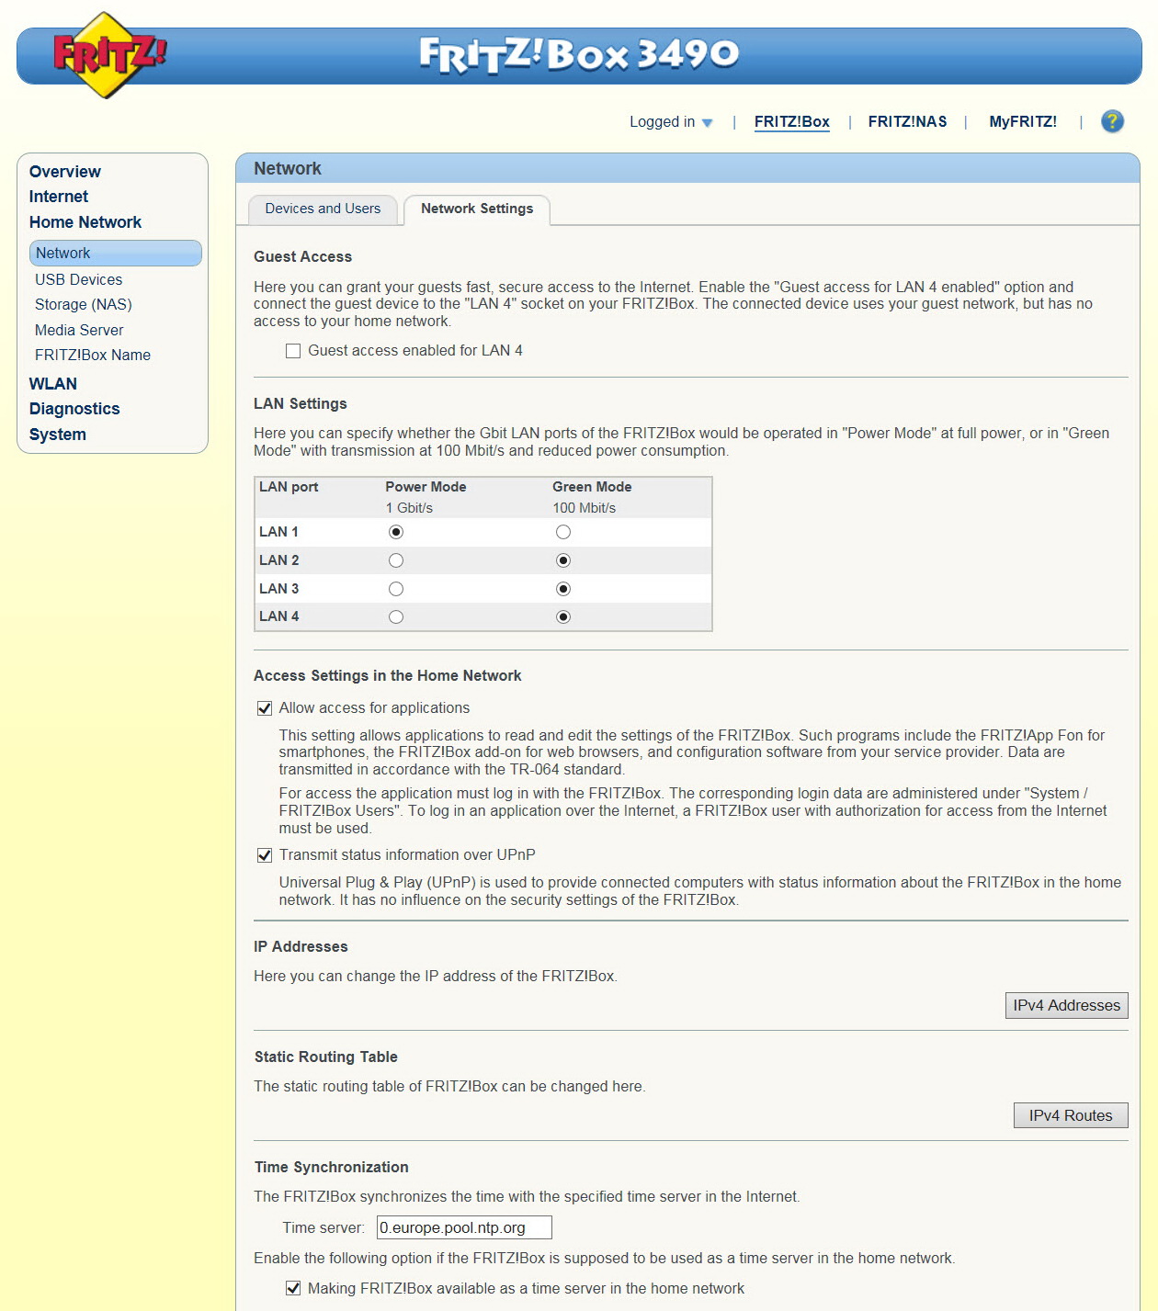
Task: Open the MyFRITZ! link
Action: click(1022, 121)
